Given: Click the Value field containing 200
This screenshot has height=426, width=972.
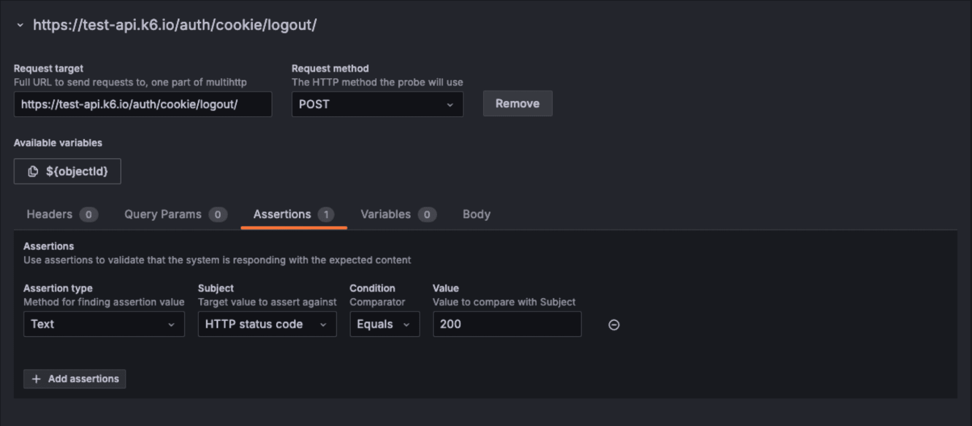Looking at the screenshot, I should pos(507,324).
